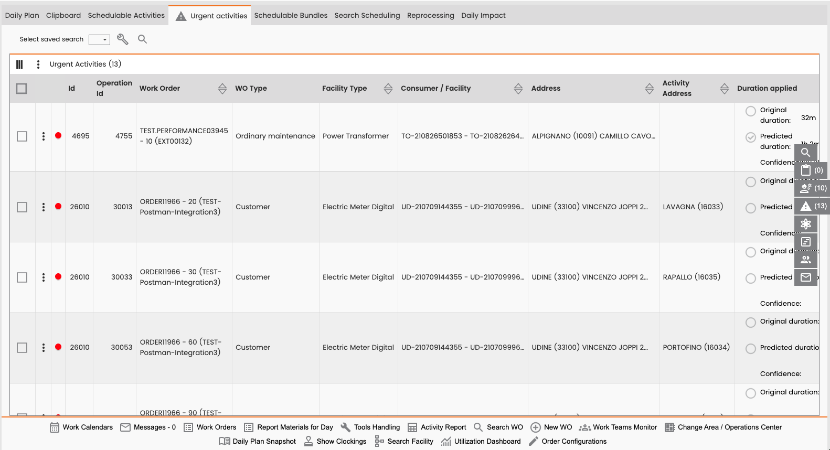Select Predicted duration radio for row 4755
Image resolution: width=830 pixels, height=450 pixels.
click(751, 137)
